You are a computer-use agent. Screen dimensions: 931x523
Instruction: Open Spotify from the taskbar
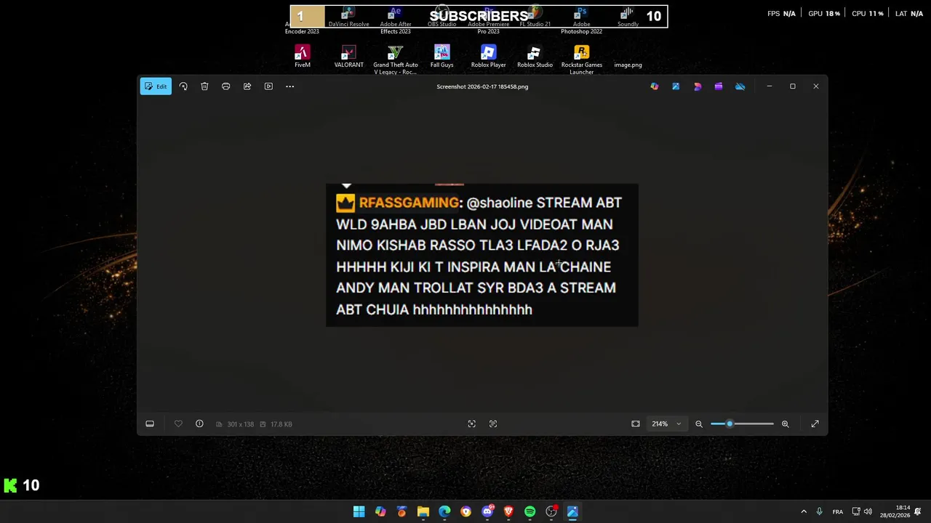click(x=530, y=511)
